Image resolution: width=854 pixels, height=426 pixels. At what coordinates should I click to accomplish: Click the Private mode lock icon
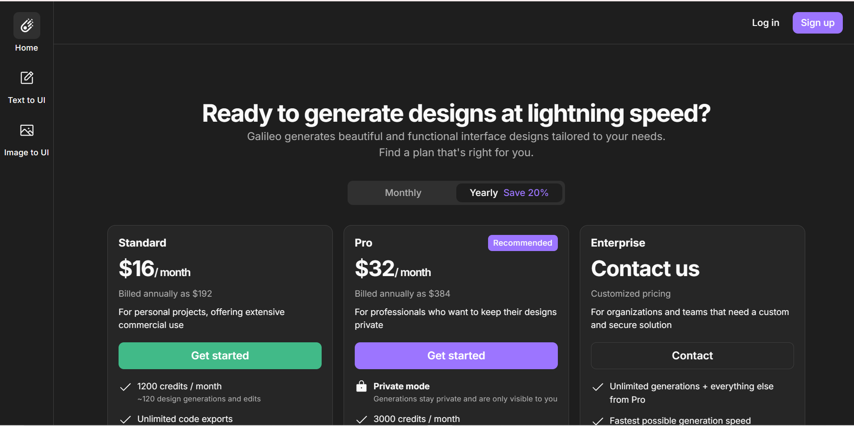[x=361, y=386]
